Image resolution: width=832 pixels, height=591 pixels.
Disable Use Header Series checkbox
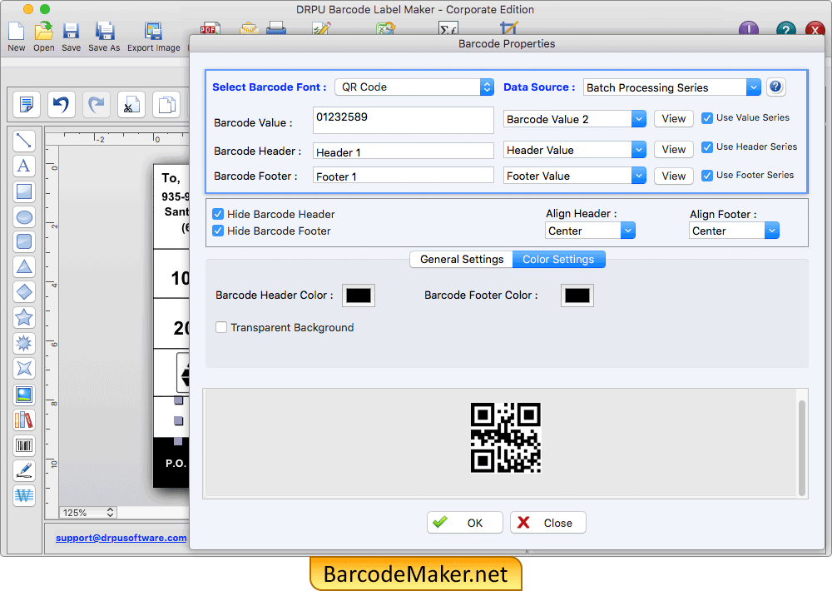click(x=706, y=147)
